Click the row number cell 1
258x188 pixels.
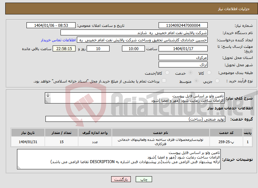pos(248,142)
